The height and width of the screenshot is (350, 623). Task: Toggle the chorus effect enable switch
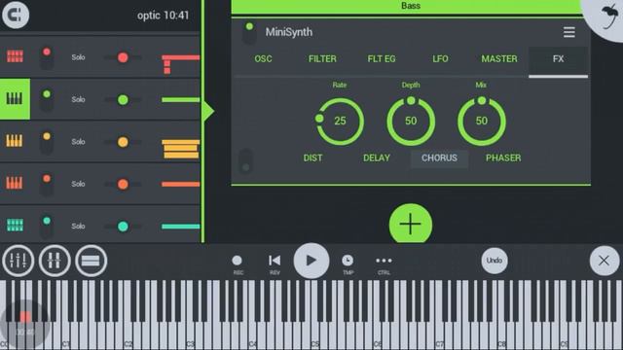click(246, 162)
